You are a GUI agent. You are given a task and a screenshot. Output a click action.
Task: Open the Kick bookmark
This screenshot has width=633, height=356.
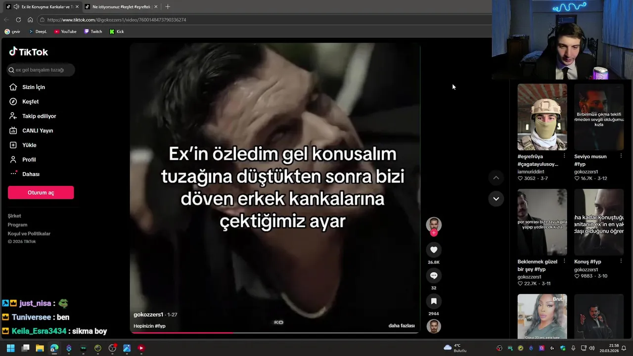coord(117,32)
